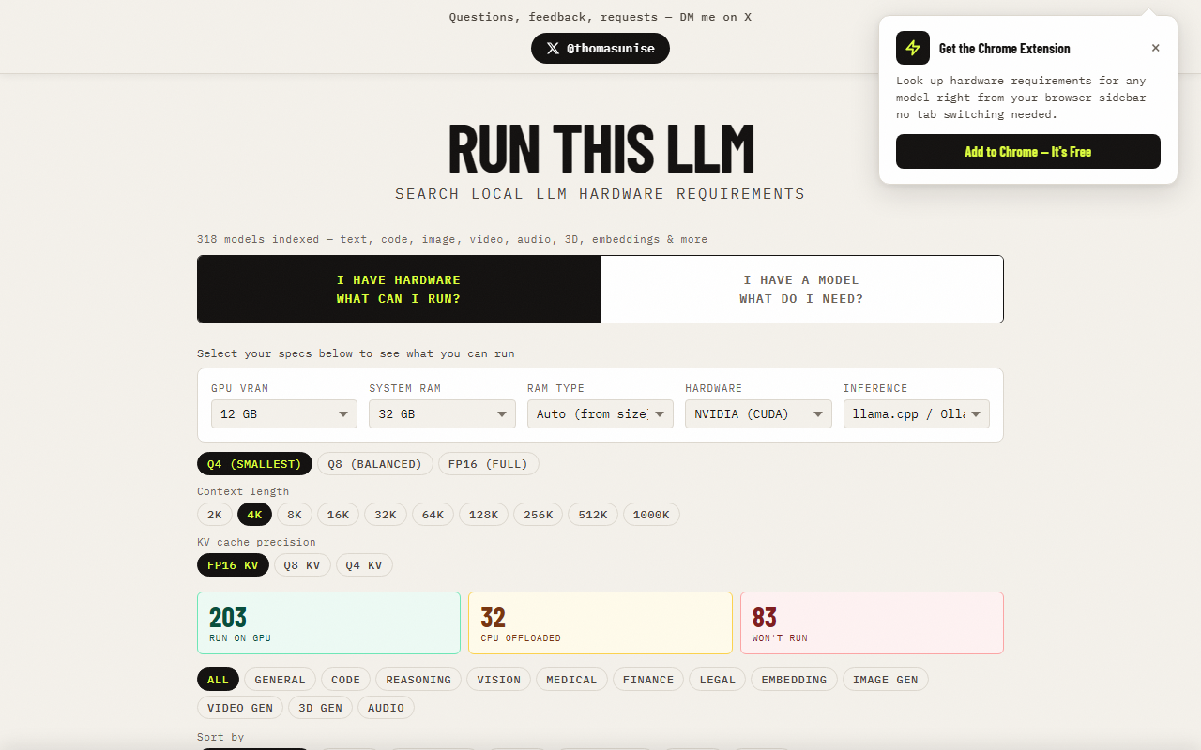Filter models by General category

[x=280, y=680]
